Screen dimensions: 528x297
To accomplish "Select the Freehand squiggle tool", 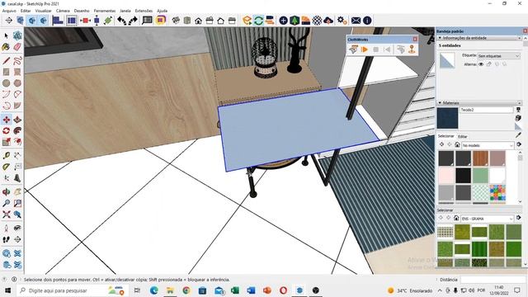I will [x=17, y=60].
